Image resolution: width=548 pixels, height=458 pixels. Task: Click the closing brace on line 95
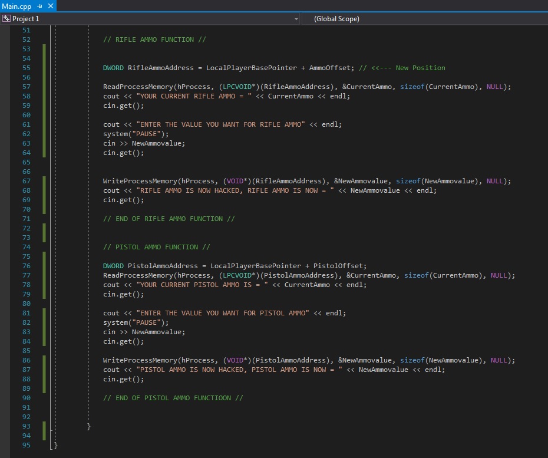[55, 446]
